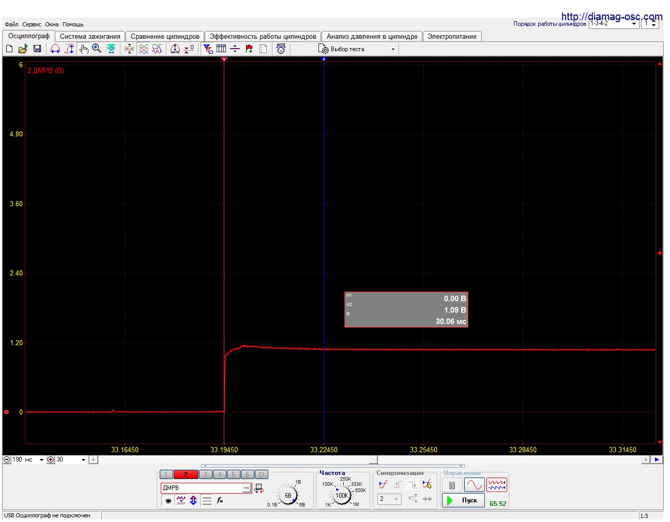Select the red-blue multi-trace display mode
The height and width of the screenshot is (522, 670).
pyautogui.click(x=497, y=485)
